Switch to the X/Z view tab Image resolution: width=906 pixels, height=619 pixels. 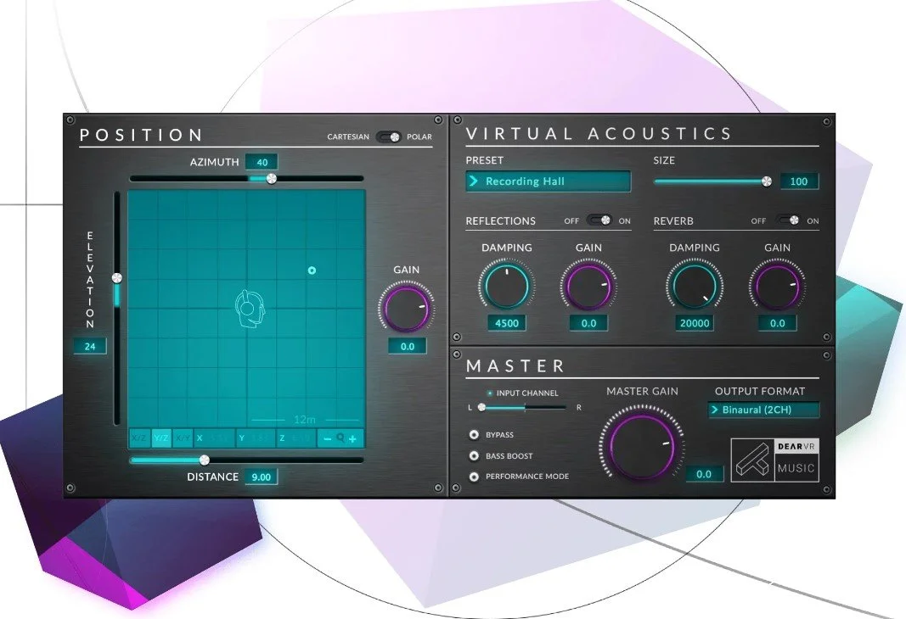(x=138, y=438)
